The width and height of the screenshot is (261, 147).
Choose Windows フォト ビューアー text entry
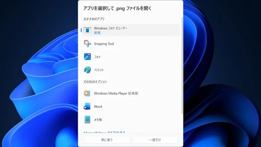pyautogui.click(x=111, y=28)
